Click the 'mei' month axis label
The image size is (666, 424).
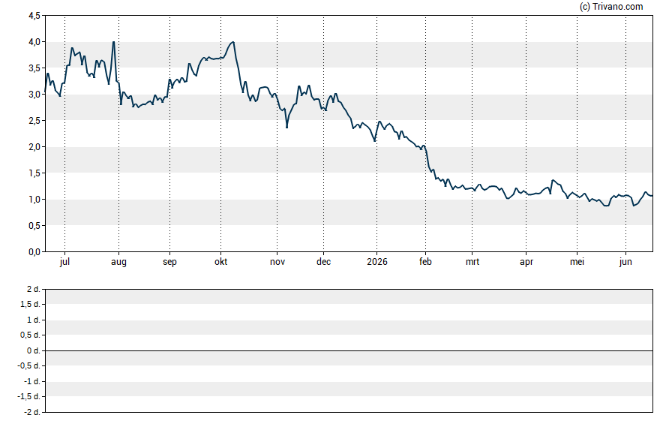[577, 262]
